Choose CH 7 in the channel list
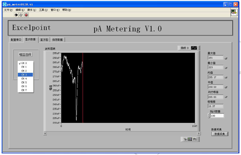This screenshot has height=155, width=241. (x=25, y=90)
